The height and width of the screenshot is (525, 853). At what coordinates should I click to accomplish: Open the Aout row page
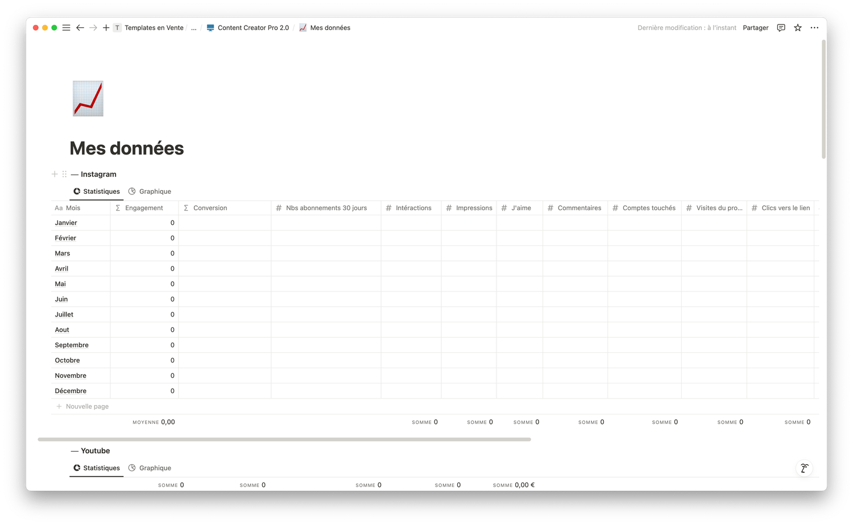click(62, 330)
